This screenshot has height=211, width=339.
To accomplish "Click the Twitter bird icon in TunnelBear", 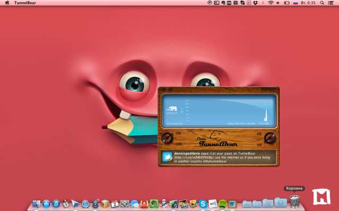I will [168, 157].
